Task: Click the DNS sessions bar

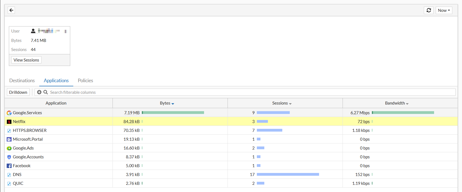Action: [x=288, y=174]
